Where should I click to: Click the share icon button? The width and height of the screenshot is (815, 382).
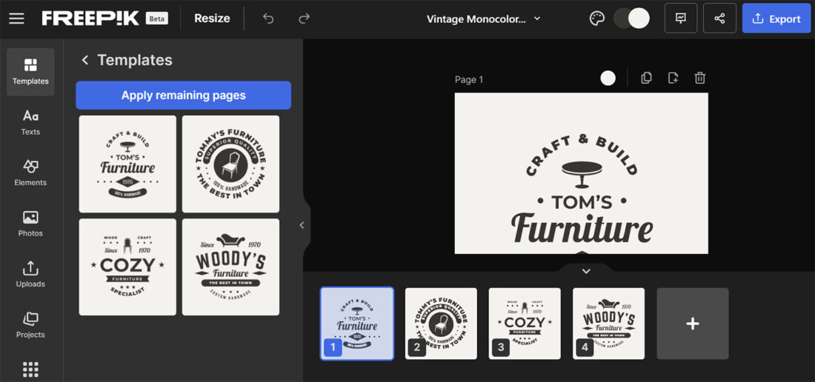pos(719,19)
